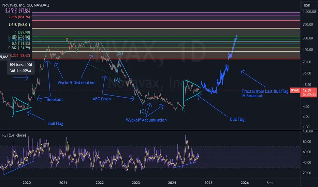Screen dimensions: 318x187
Task: Select the RSI (14, close) indicator legend
Action: (x=14, y=135)
